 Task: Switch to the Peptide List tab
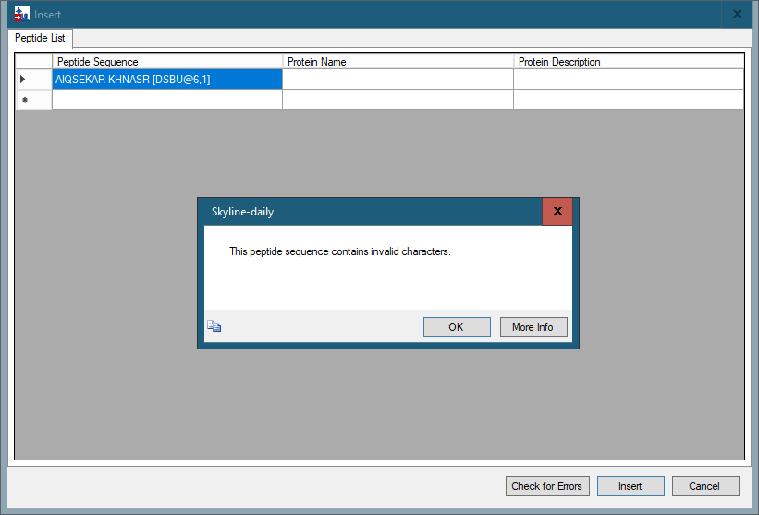click(40, 38)
